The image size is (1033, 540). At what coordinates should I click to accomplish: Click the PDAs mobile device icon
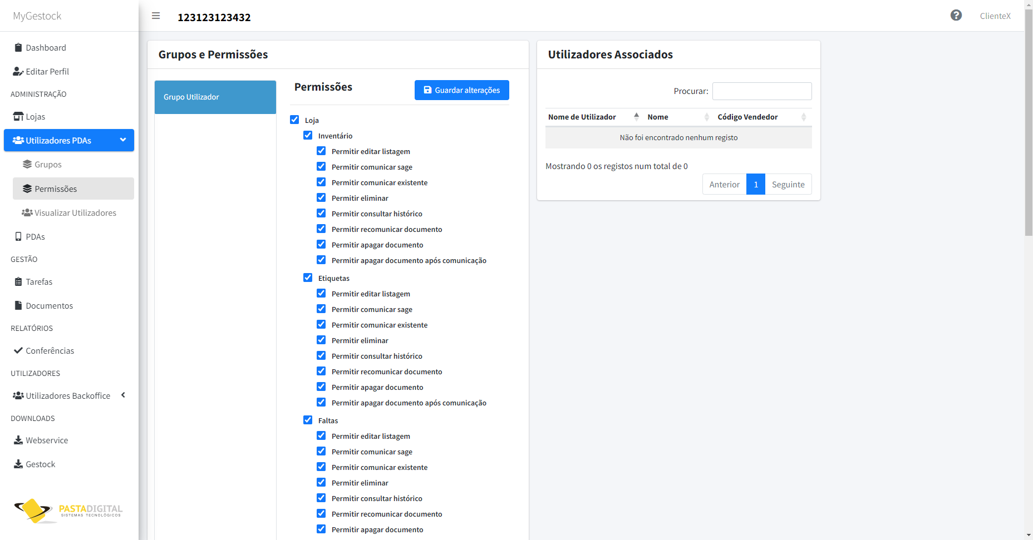[18, 237]
